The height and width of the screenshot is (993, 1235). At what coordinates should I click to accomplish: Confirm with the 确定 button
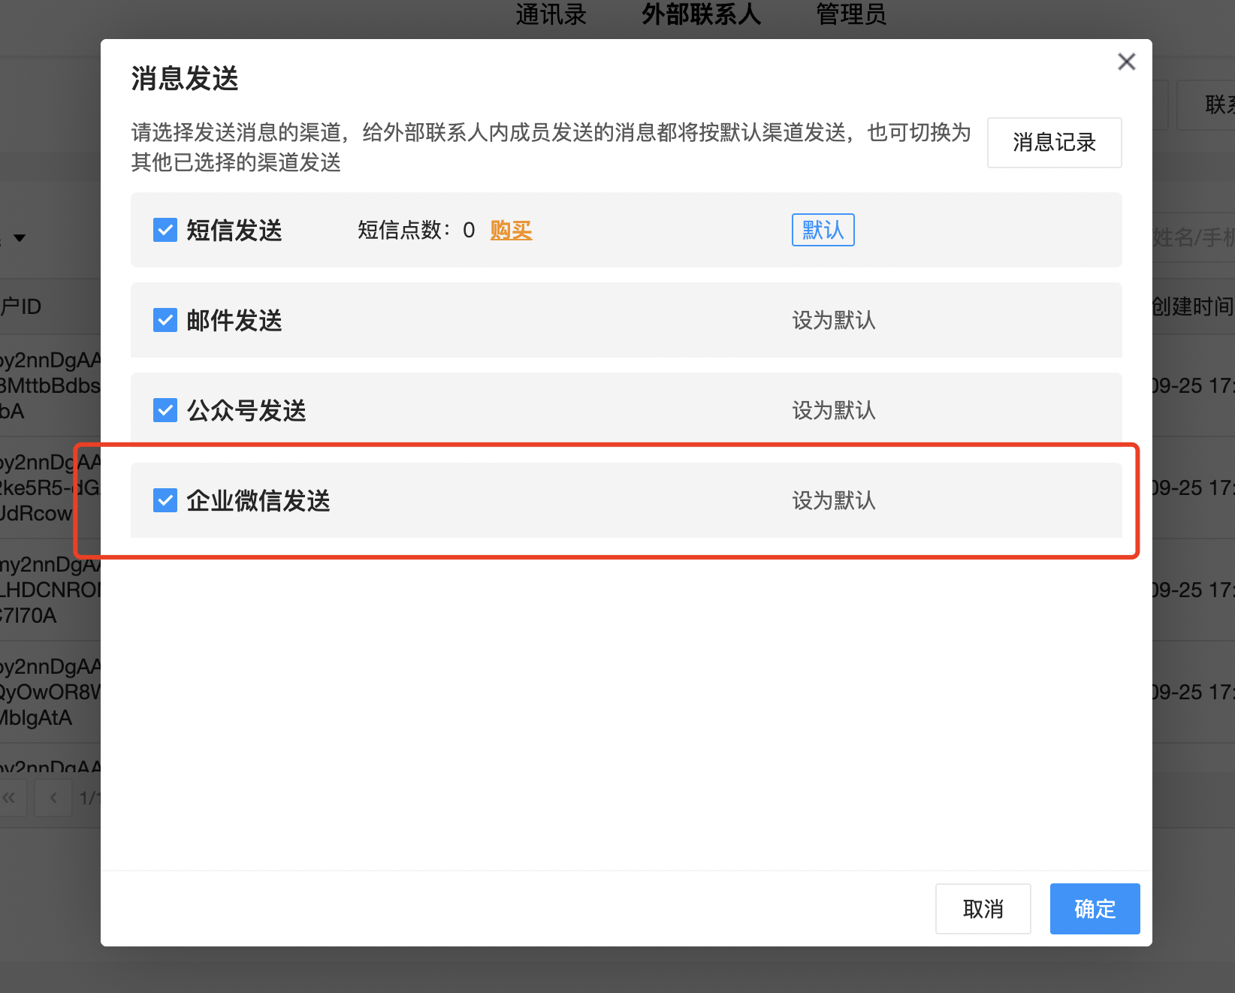[x=1095, y=909]
